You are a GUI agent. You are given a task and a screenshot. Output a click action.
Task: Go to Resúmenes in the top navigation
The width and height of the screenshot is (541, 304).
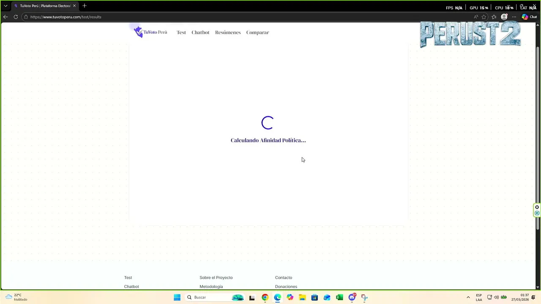(x=228, y=33)
